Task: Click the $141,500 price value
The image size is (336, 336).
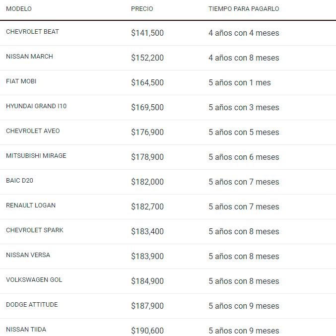Action: pyautogui.click(x=147, y=33)
